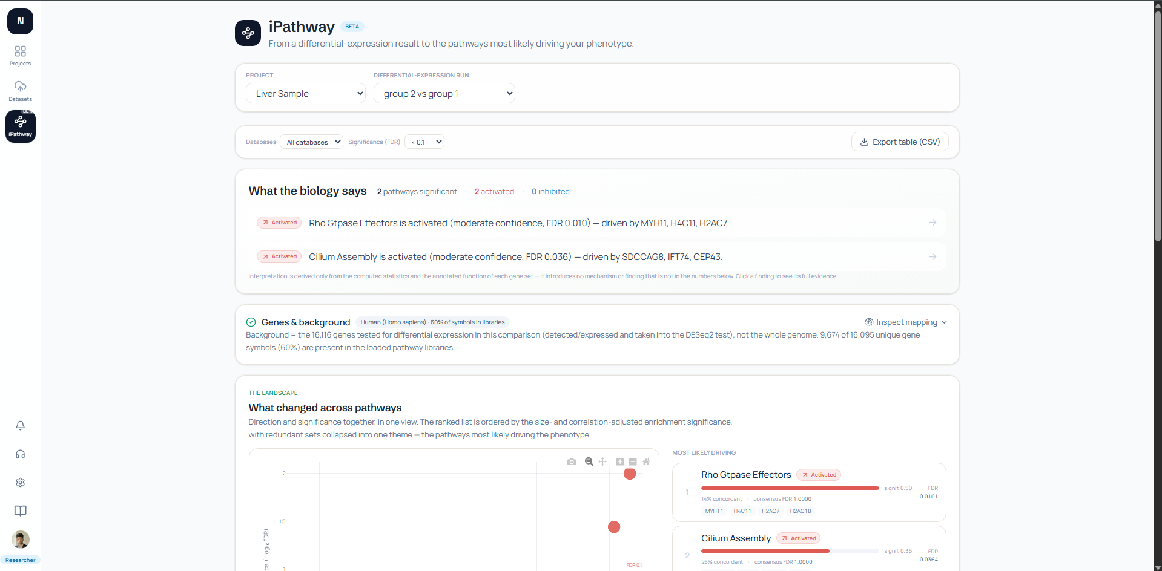This screenshot has height=571, width=1162.
Task: Select the plot zoom magnifier tool
Action: [589, 462]
